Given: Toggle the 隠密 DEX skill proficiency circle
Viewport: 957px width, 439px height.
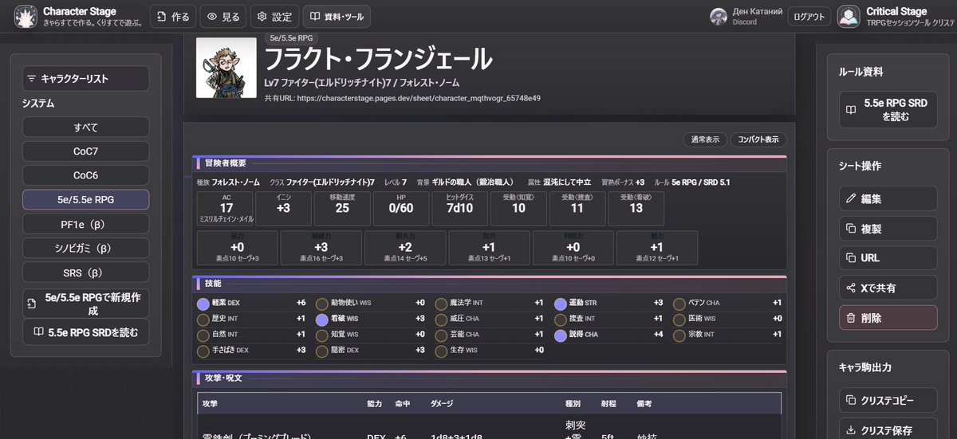Looking at the screenshot, I should tap(322, 350).
